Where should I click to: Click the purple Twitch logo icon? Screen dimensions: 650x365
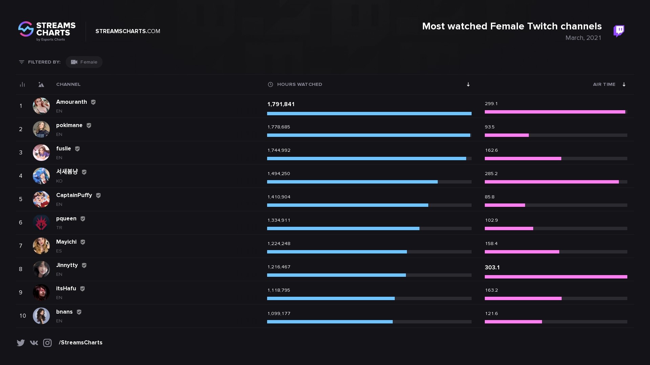619,31
